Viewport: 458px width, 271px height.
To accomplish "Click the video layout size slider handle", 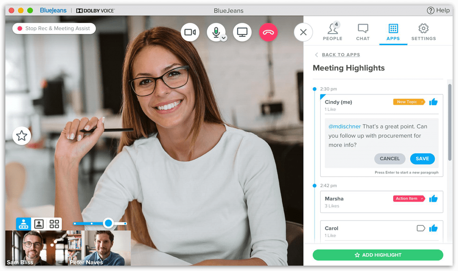I will click(108, 223).
